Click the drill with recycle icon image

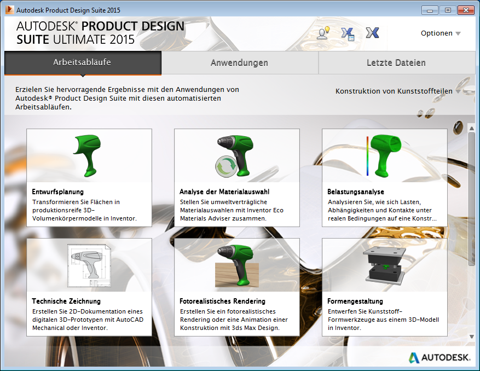[x=234, y=156]
